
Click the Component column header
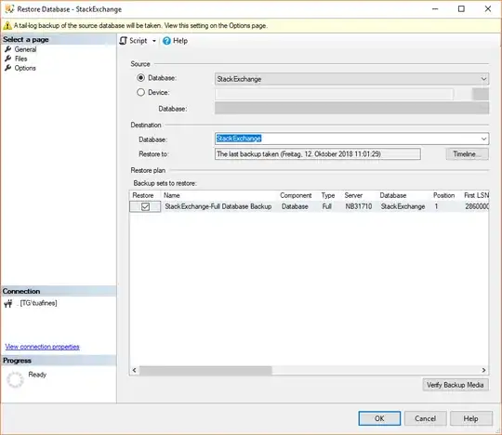[x=296, y=195]
